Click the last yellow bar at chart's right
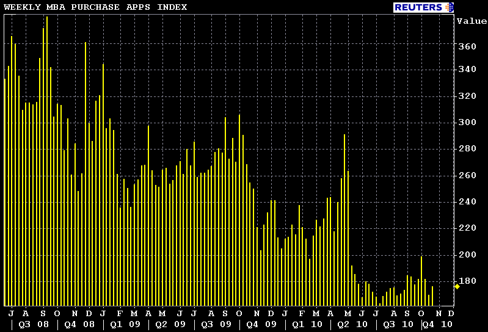This screenshot has width=488, height=332. coord(432,296)
